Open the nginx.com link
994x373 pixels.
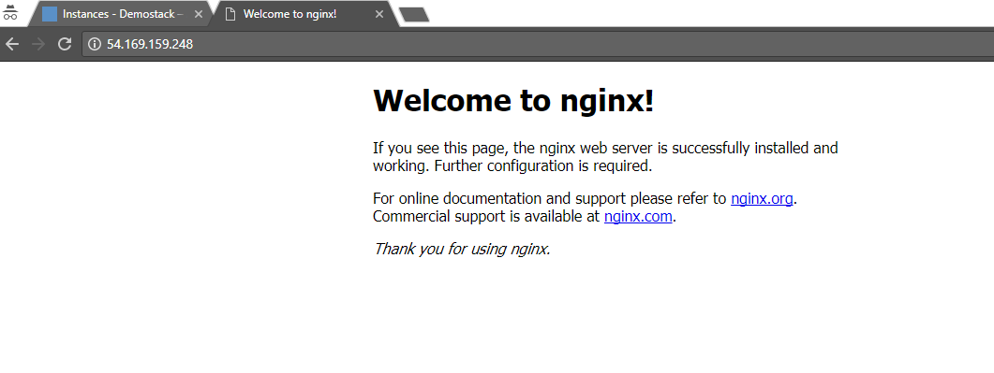(x=638, y=217)
